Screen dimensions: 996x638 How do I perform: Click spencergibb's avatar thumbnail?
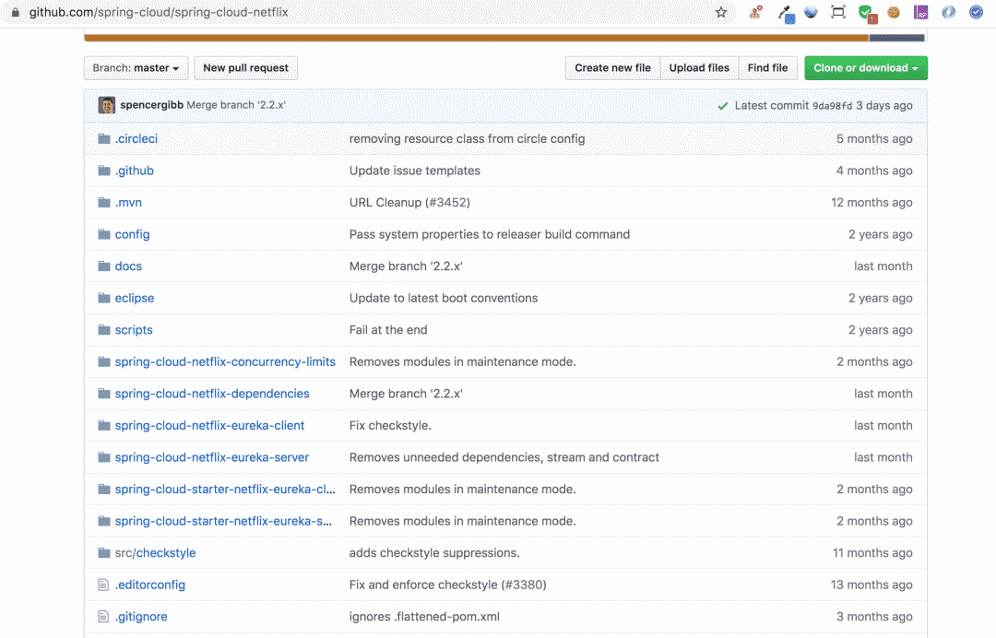click(107, 105)
